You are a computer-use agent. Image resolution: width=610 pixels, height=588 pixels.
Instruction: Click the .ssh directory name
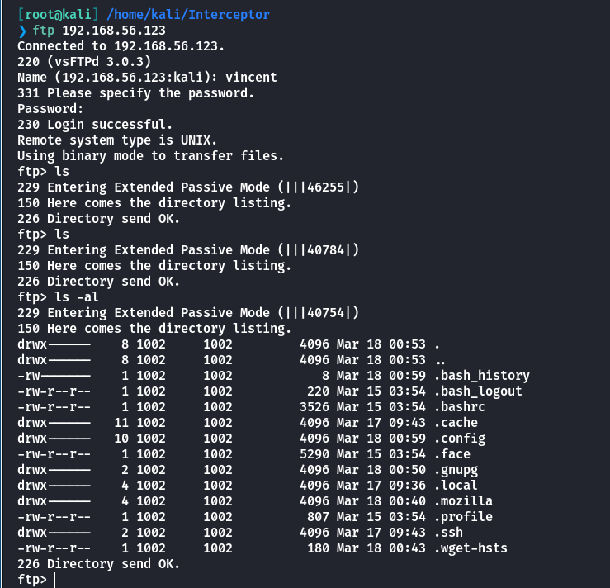448,533
